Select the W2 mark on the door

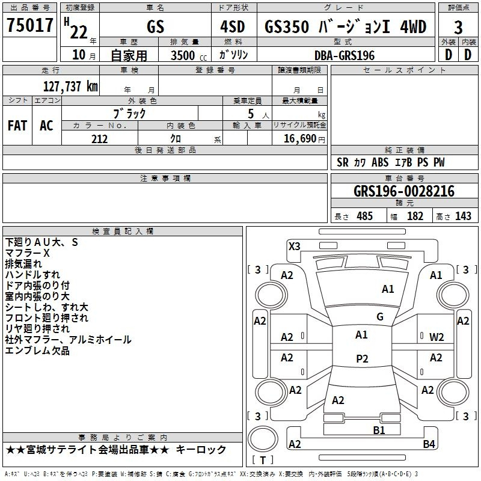437,337
